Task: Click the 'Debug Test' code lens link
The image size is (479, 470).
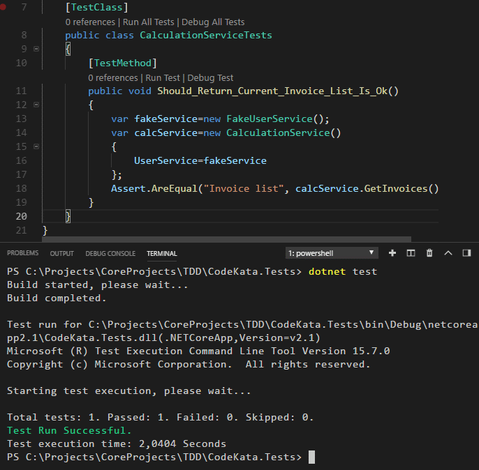Action: (210, 78)
